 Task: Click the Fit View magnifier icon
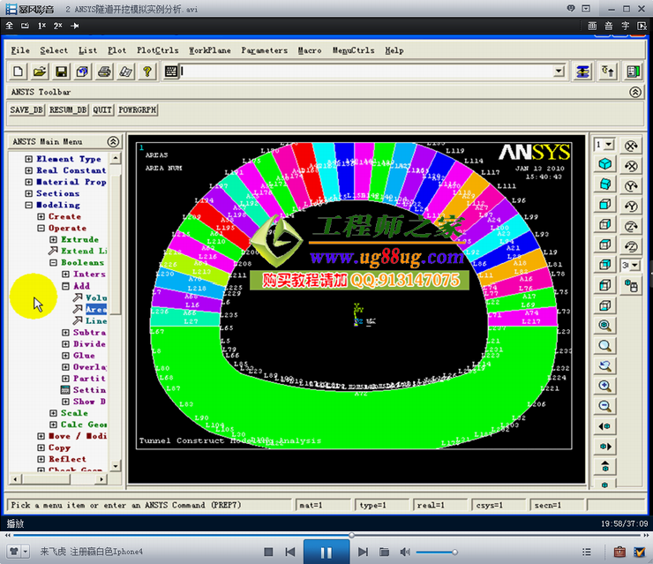[x=604, y=326]
